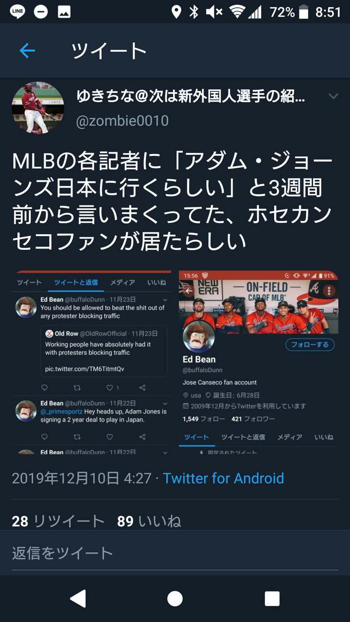350x622 pixels.
Task: Tap the muted sound icon in status bar
Action: [214, 12]
